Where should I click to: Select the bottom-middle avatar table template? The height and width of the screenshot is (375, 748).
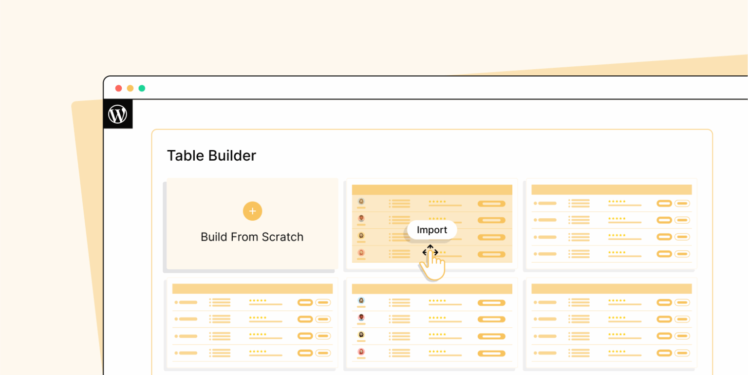click(431, 322)
